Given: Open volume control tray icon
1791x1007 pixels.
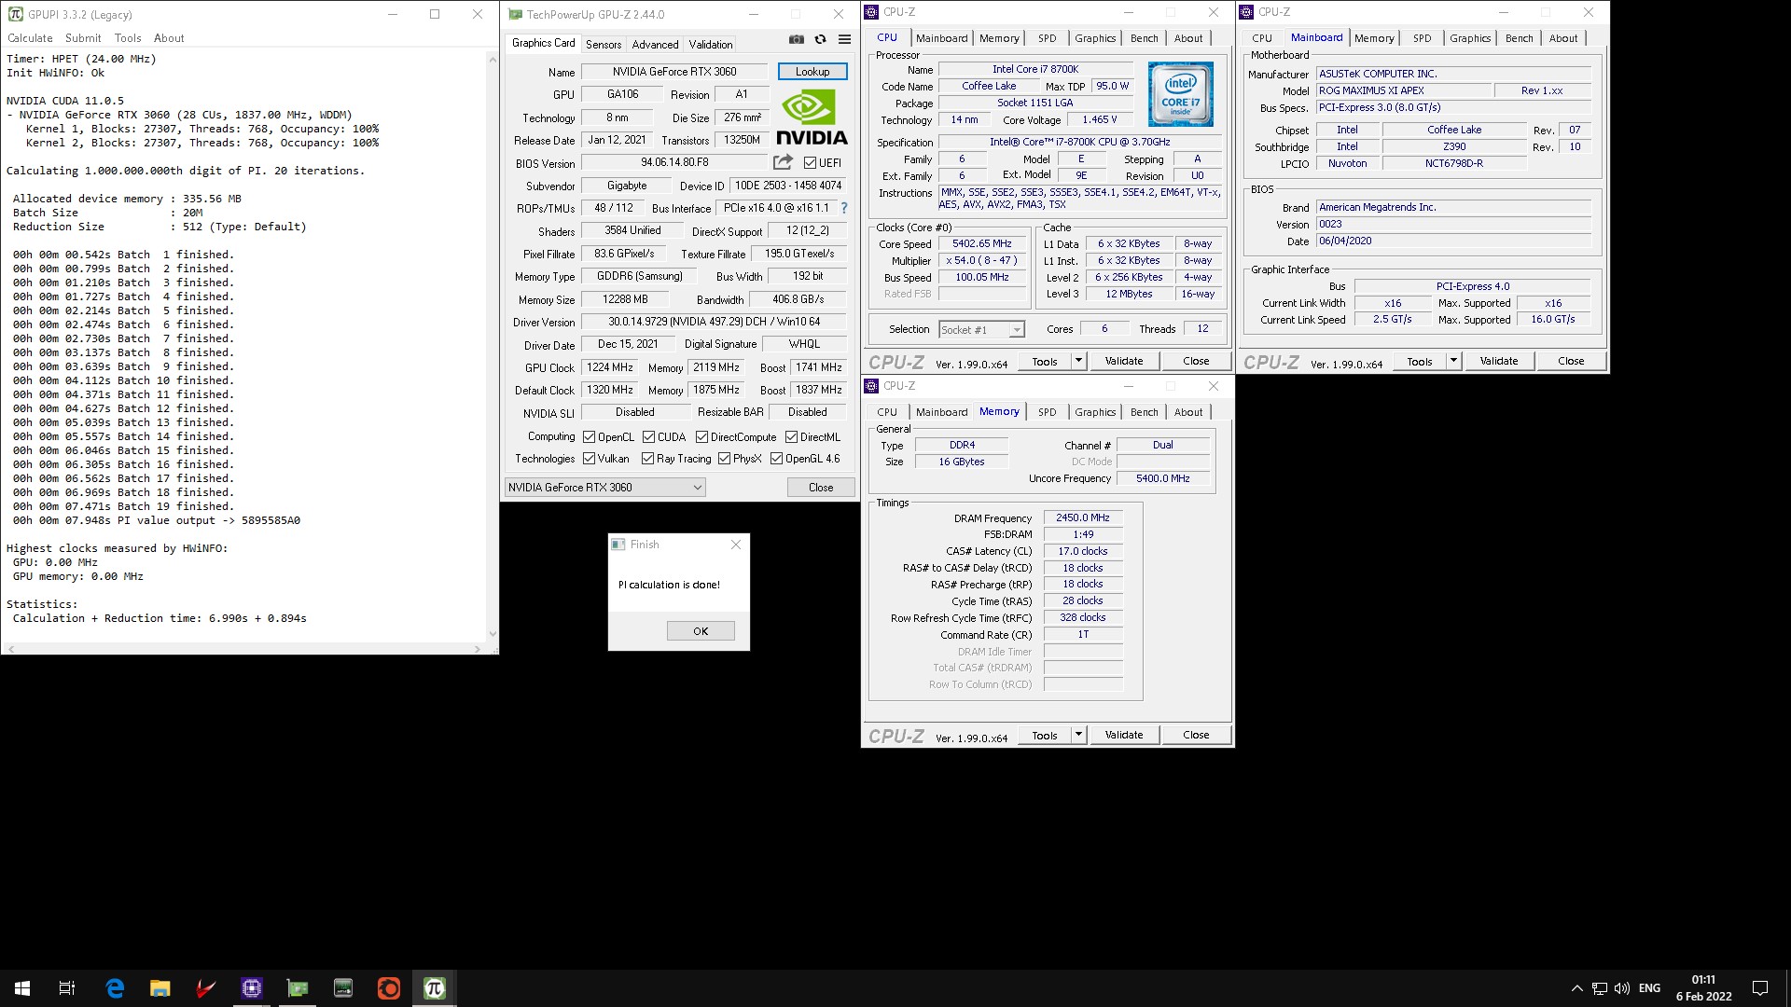Looking at the screenshot, I should click(x=1621, y=988).
